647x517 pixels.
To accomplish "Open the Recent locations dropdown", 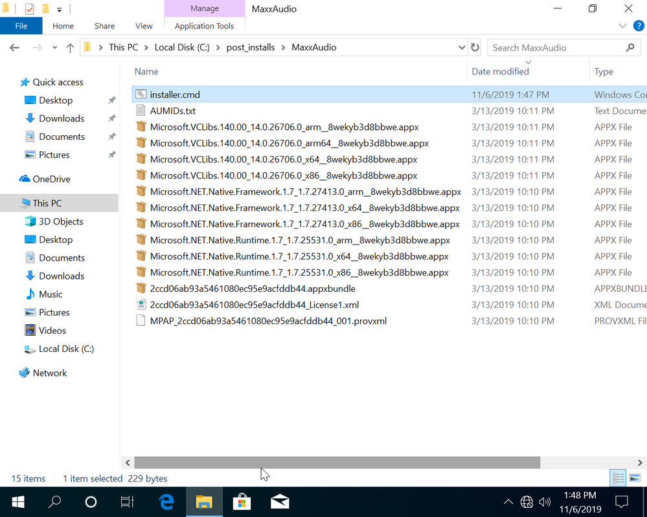I will point(54,48).
